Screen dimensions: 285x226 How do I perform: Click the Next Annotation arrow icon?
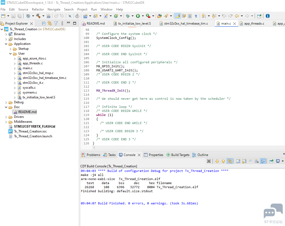point(204,16)
